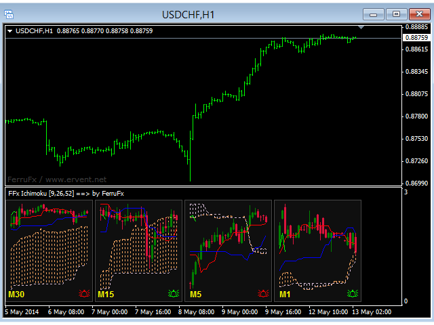Select the M15 Ichimoku mini chart
This screenshot has height=325, width=434.
pyautogui.click(x=138, y=251)
